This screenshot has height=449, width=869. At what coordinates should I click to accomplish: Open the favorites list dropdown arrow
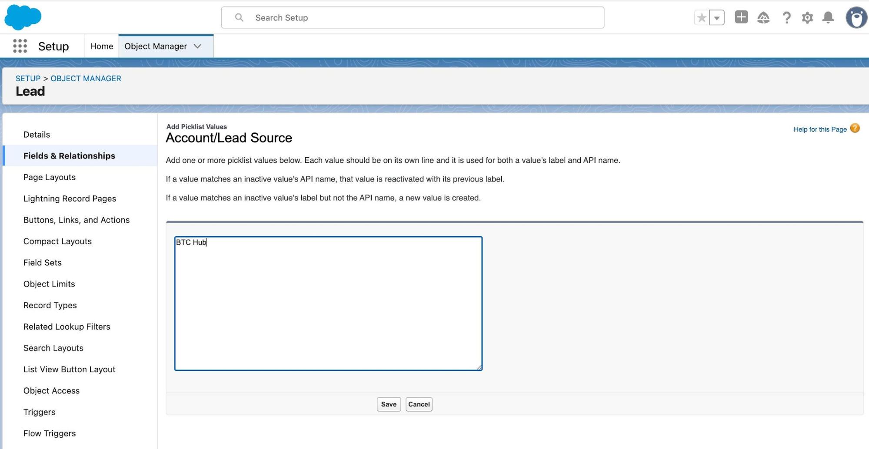coord(717,18)
